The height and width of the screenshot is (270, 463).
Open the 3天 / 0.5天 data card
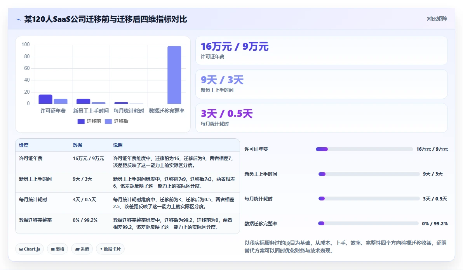322,118
